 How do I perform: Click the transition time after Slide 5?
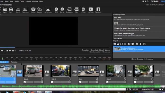coord(130,75)
